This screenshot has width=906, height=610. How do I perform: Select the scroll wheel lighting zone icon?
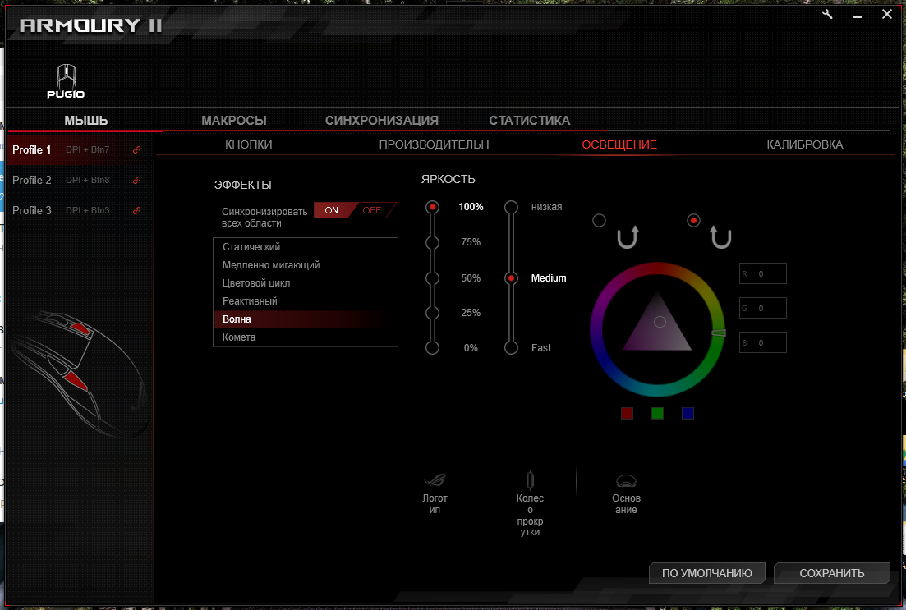coord(530,480)
